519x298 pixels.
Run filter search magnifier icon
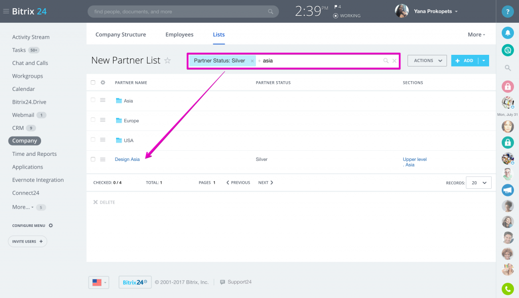386,60
